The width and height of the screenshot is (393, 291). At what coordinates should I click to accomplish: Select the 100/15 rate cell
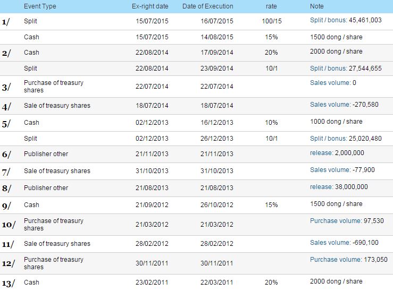point(271,21)
